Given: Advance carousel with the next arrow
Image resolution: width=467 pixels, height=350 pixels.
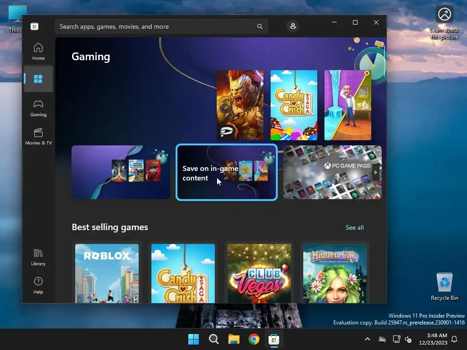Looking at the screenshot, I should 376,172.
